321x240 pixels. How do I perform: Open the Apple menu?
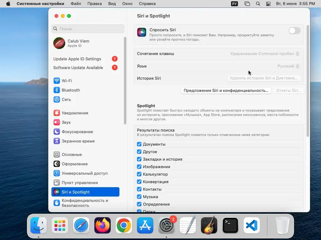point(8,4)
